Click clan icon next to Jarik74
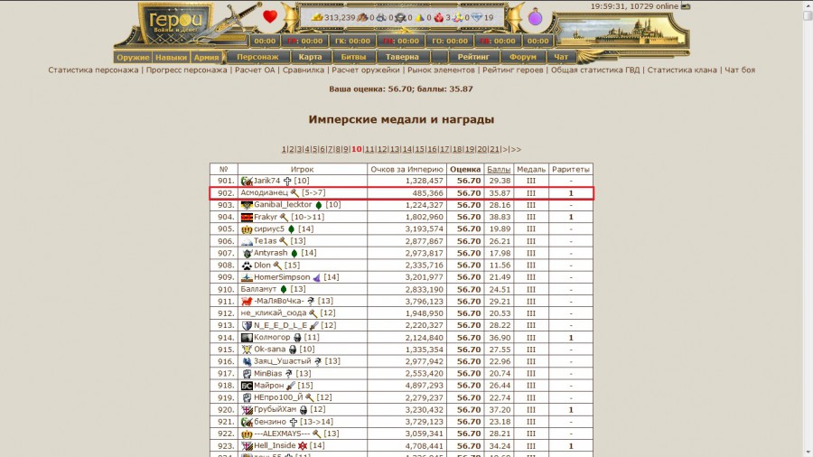Viewport: 813px width, 457px height. pos(247,181)
